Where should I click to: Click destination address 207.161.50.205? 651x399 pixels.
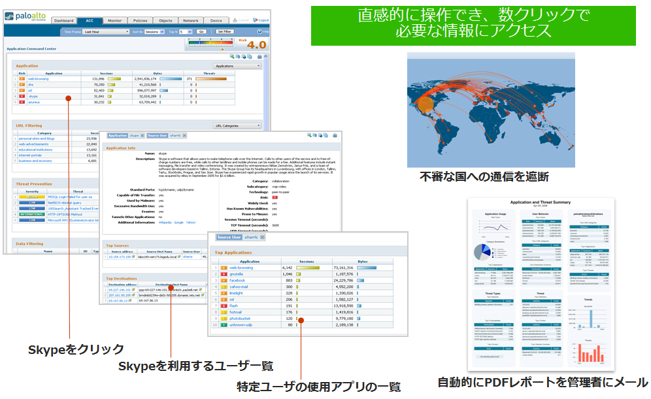(x=120, y=295)
